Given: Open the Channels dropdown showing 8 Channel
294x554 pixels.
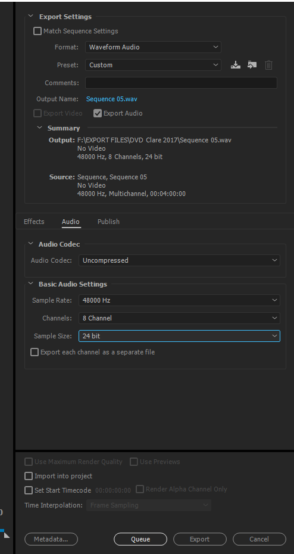Looking at the screenshot, I should 179,318.
